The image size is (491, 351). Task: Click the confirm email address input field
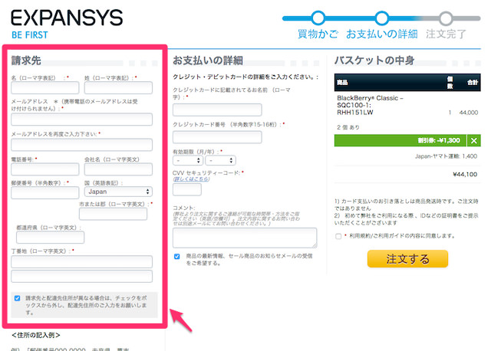click(82, 145)
